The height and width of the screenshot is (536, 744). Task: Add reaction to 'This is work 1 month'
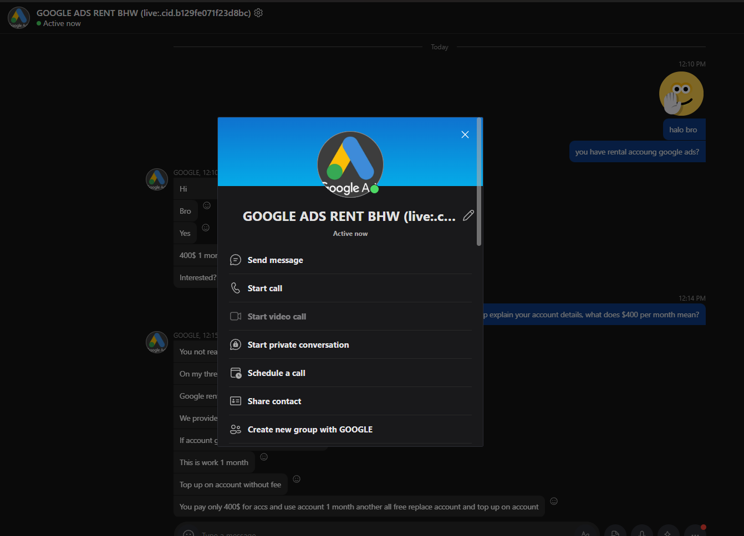click(x=264, y=457)
